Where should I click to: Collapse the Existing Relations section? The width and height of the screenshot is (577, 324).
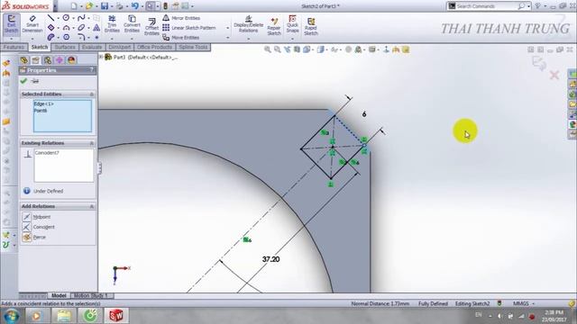coord(92,143)
